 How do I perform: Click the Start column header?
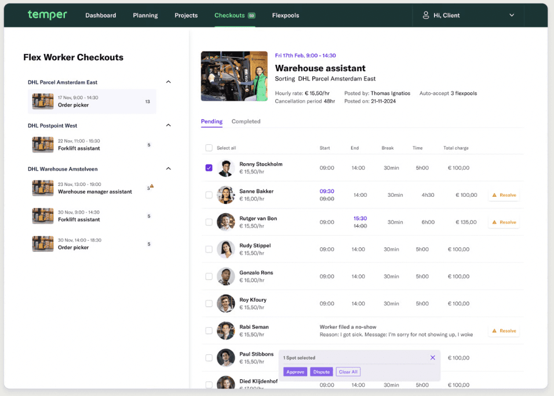click(x=325, y=148)
